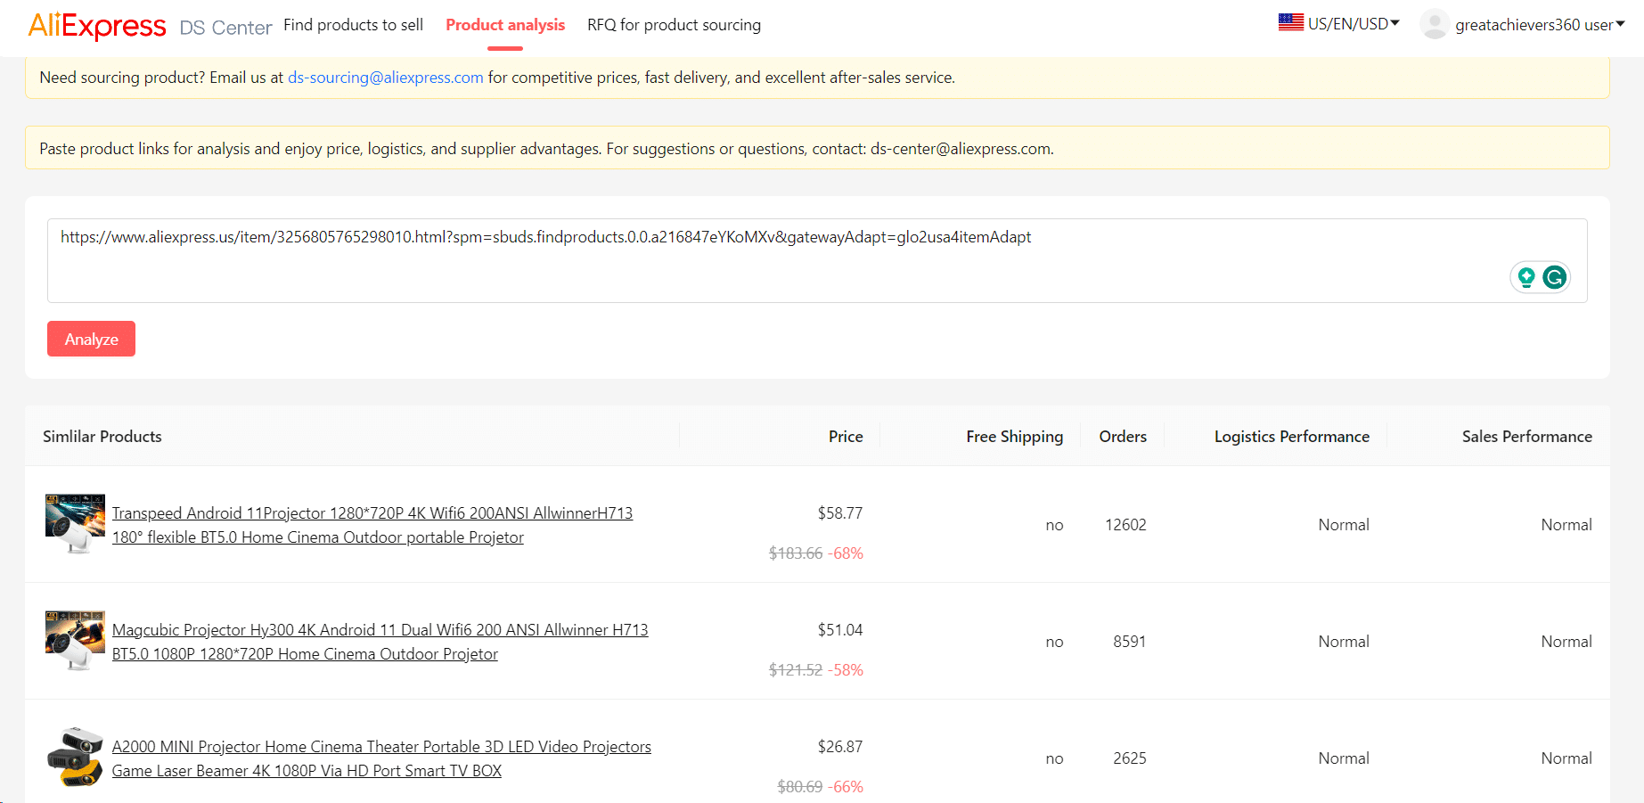The image size is (1644, 803).
Task: Click the 8591 orders cell
Action: tap(1129, 642)
